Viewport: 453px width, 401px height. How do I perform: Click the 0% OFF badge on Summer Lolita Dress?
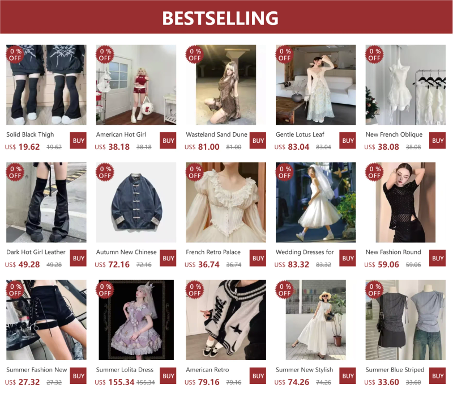[x=105, y=290]
